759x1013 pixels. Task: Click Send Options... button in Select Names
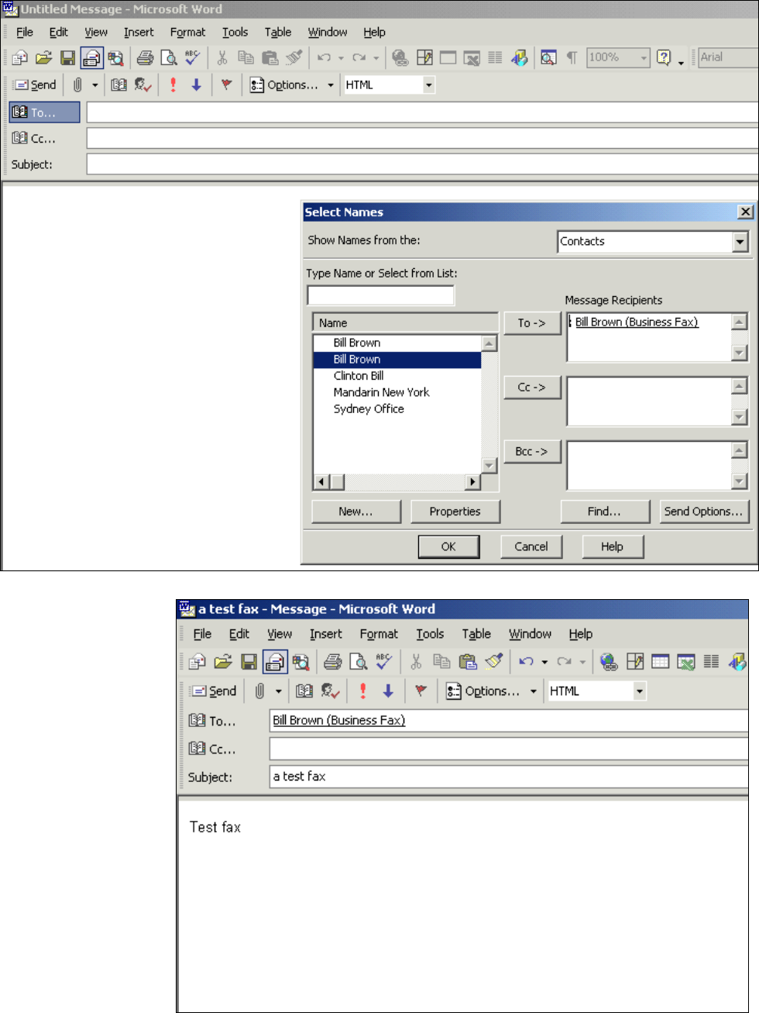[704, 512]
